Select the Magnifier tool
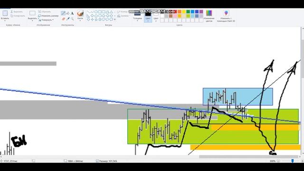Image resolution: width=304 pixels, height=171 pixels. [72, 19]
